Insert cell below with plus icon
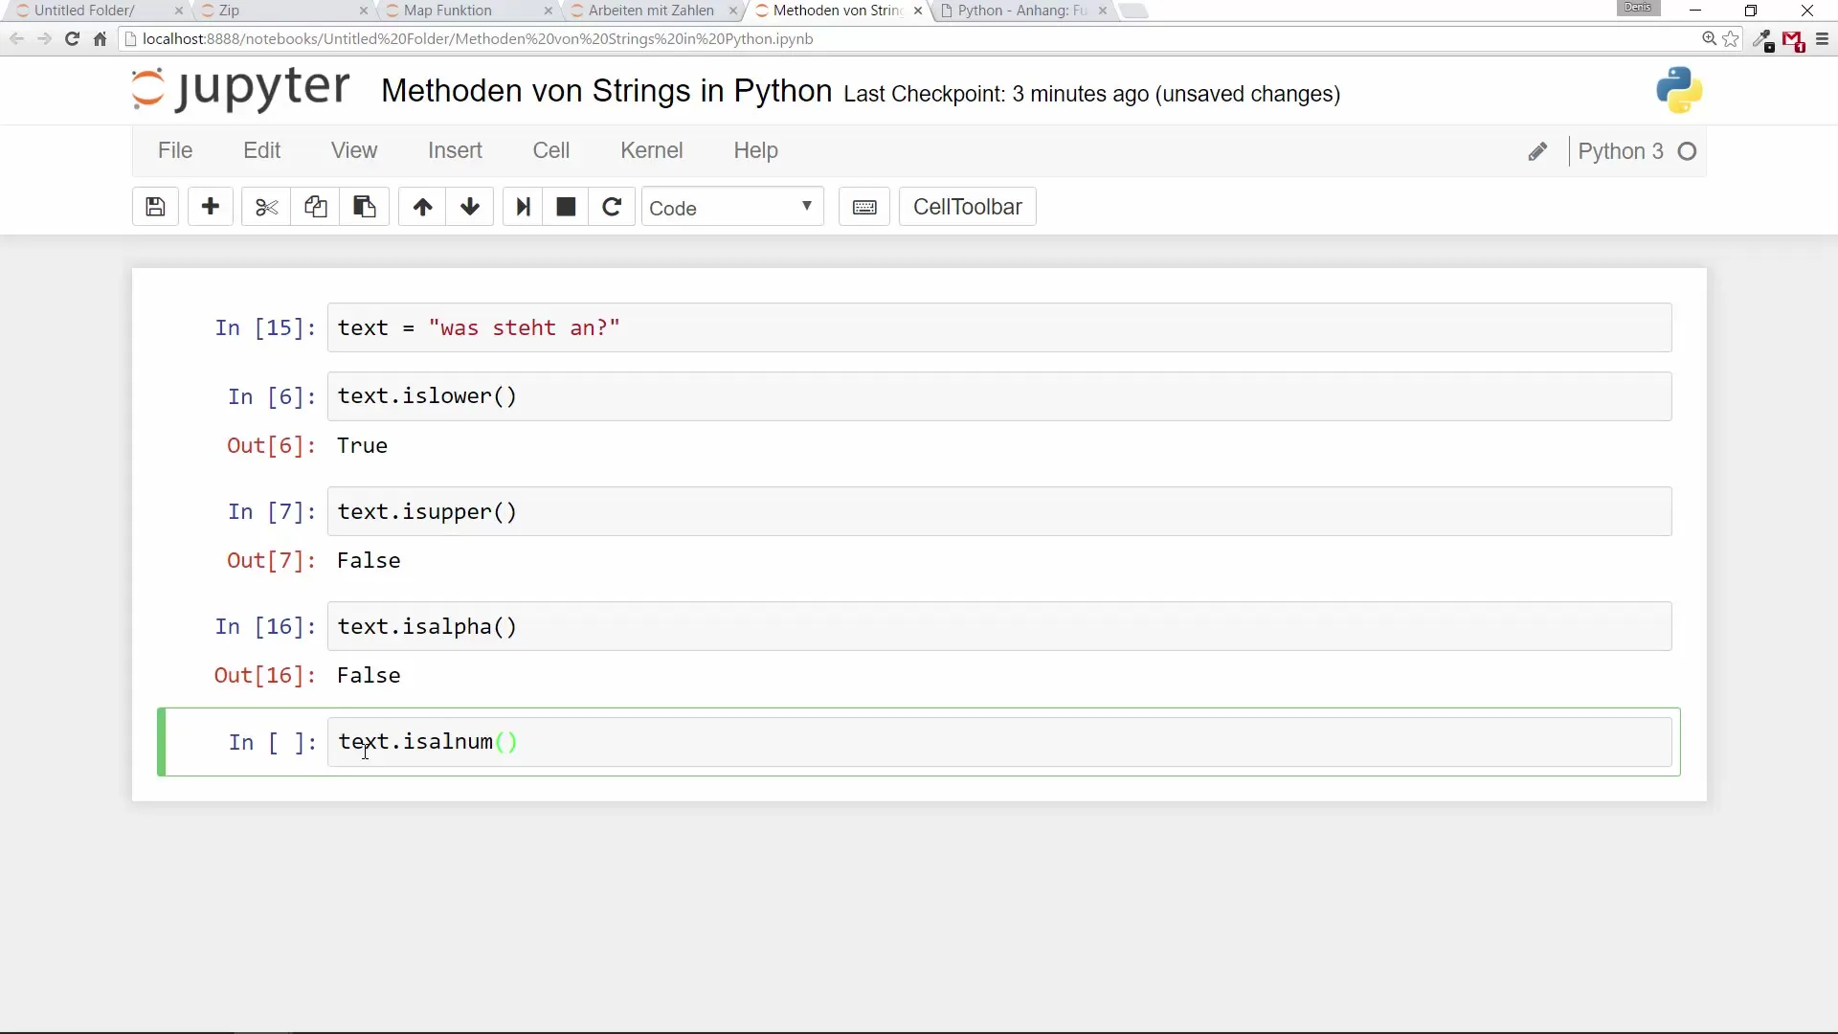This screenshot has width=1838, height=1034. (211, 207)
